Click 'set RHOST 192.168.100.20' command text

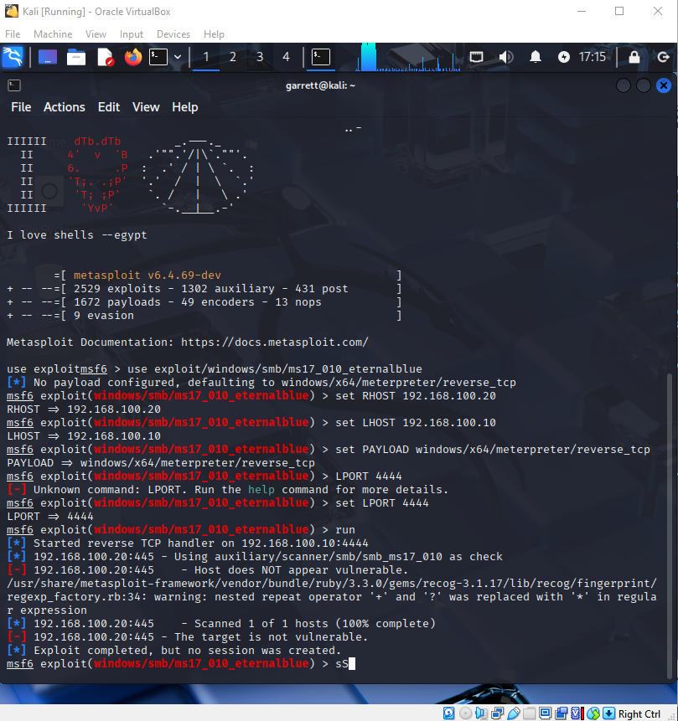pos(416,395)
